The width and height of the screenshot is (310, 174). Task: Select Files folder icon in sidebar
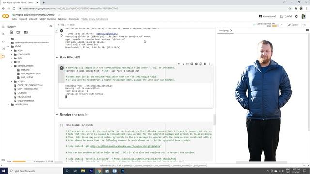coord(3,56)
